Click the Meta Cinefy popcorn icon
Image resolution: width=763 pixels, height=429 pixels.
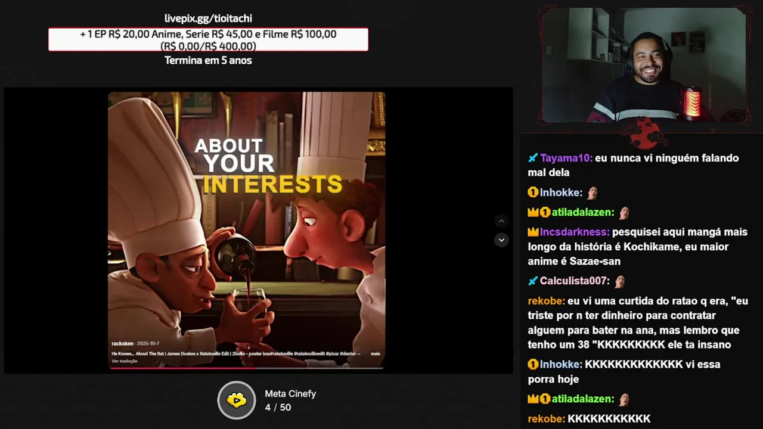tap(237, 400)
